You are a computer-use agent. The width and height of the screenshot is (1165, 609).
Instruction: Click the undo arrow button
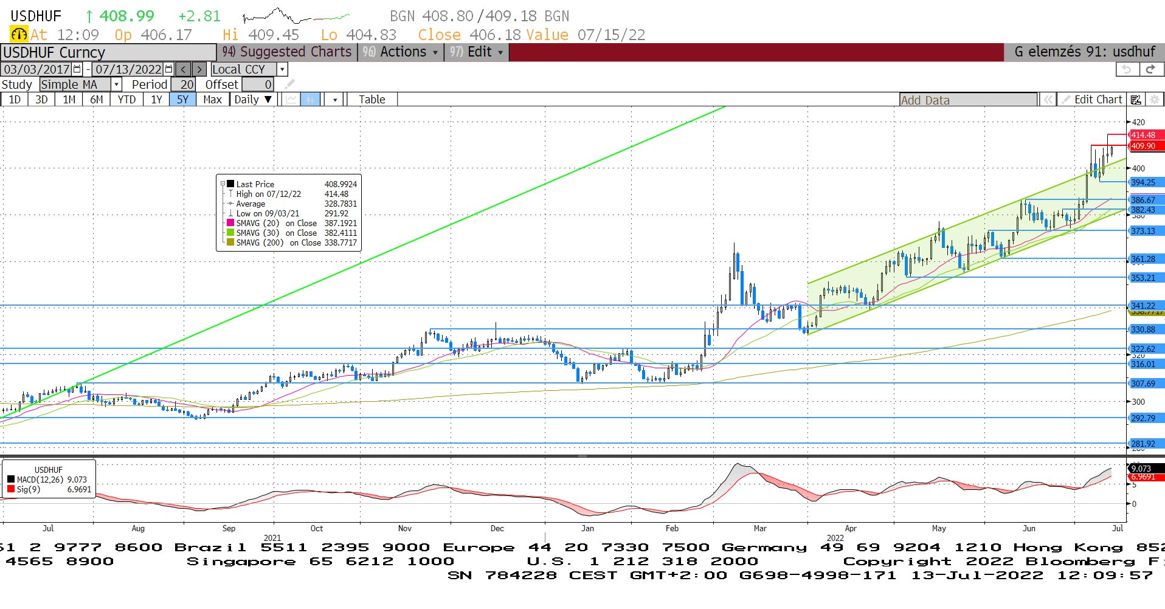point(1127,69)
